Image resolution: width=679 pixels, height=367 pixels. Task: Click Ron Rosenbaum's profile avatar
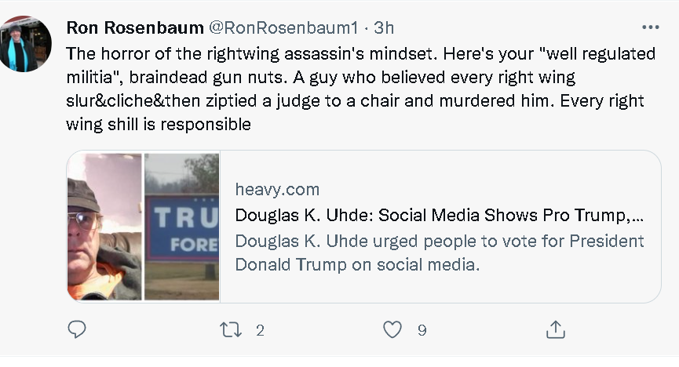26,45
